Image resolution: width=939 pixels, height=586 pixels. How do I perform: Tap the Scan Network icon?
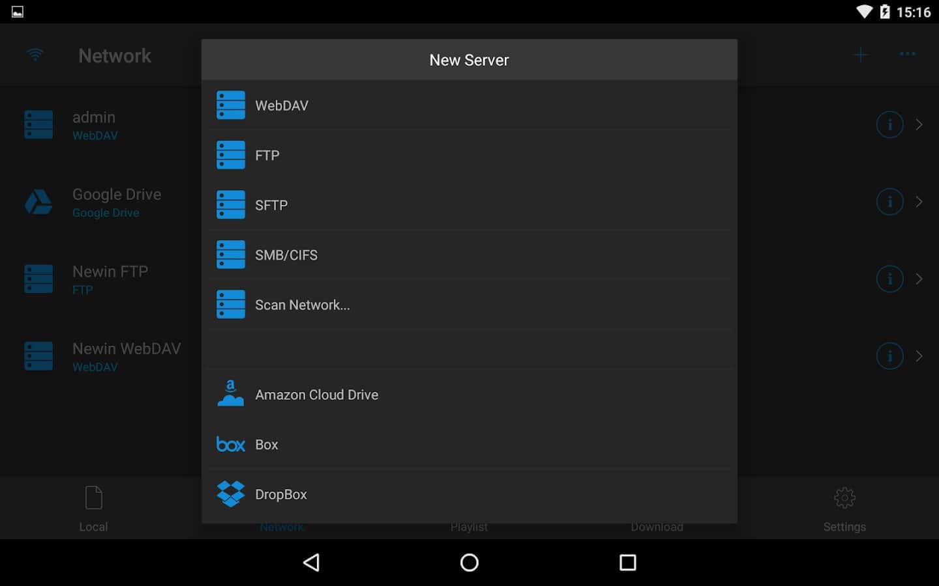(231, 305)
